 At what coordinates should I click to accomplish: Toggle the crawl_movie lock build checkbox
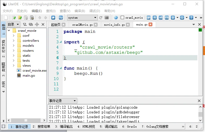click(x=122, y=17)
